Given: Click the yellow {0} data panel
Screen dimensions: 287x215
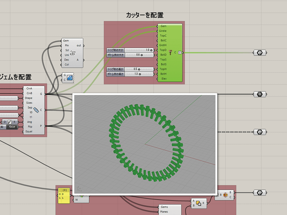Looking at the screenshot, I should [x=64, y=195].
